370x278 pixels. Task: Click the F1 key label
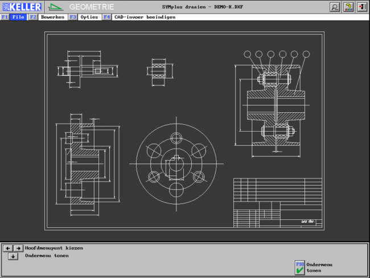[x=5, y=17]
